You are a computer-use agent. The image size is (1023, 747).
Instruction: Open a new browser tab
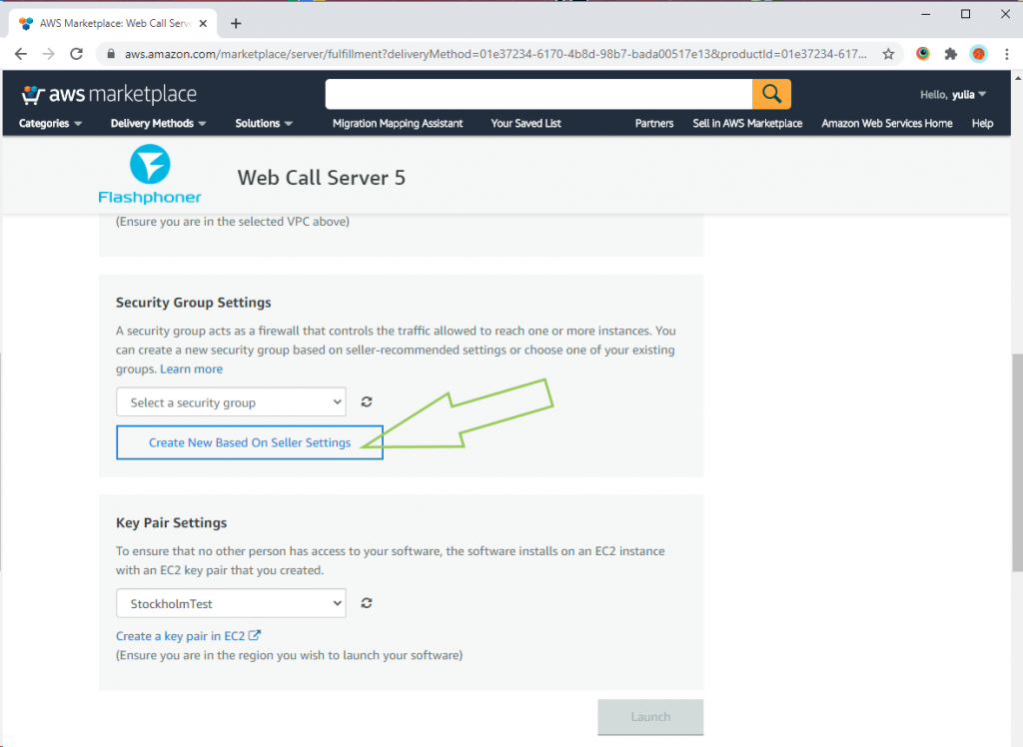click(x=236, y=24)
